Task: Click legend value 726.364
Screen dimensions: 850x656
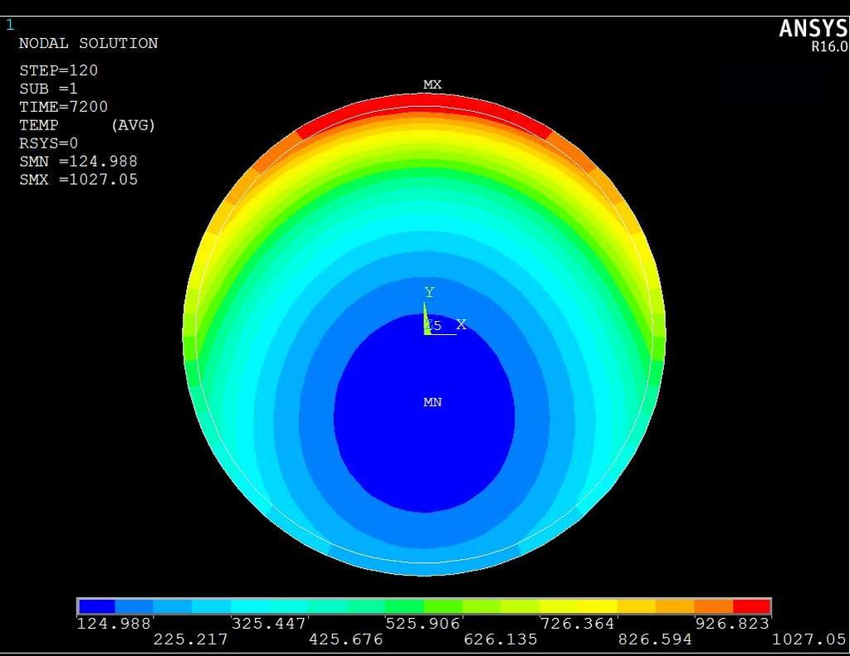Action: click(x=578, y=624)
